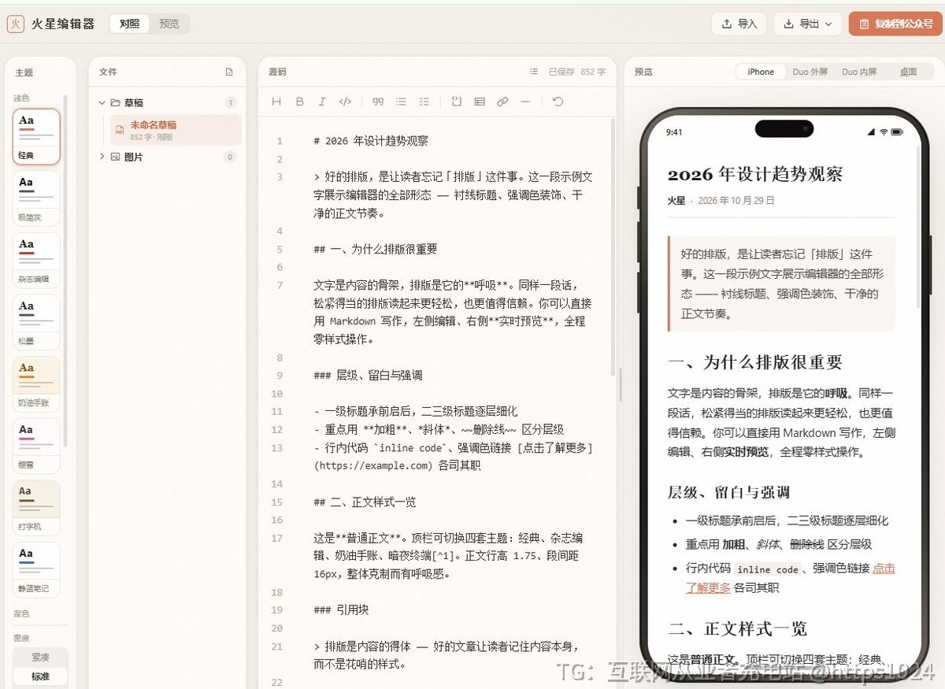This screenshot has width=945, height=689.
Task: Click the 火星编辑器 logo icon
Action: click(16, 24)
